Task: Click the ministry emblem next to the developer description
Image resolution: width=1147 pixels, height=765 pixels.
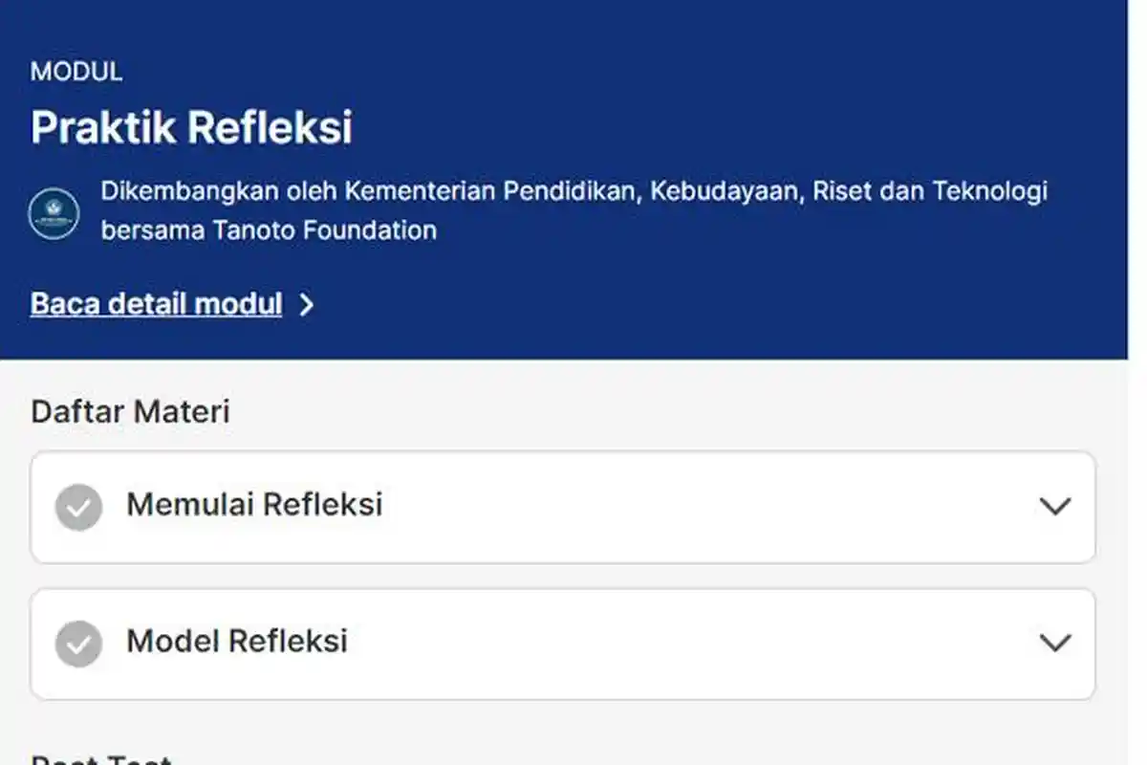Action: click(x=54, y=210)
